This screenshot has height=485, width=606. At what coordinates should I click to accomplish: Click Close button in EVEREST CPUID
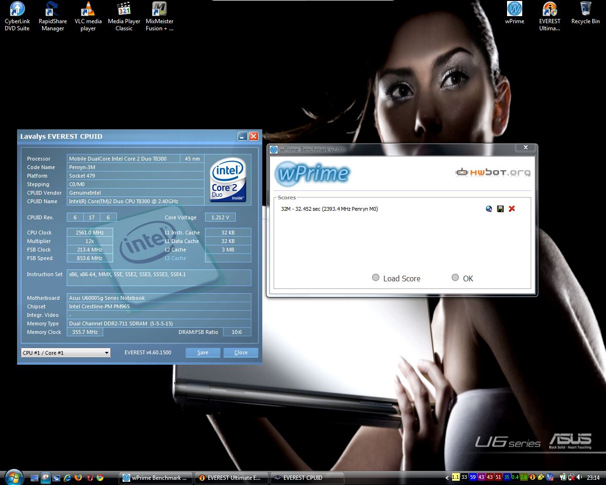click(241, 352)
